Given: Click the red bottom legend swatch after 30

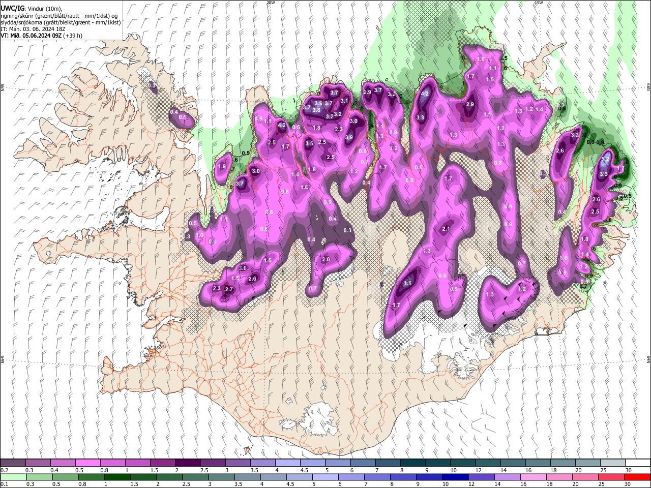Looking at the screenshot, I should tap(637, 477).
